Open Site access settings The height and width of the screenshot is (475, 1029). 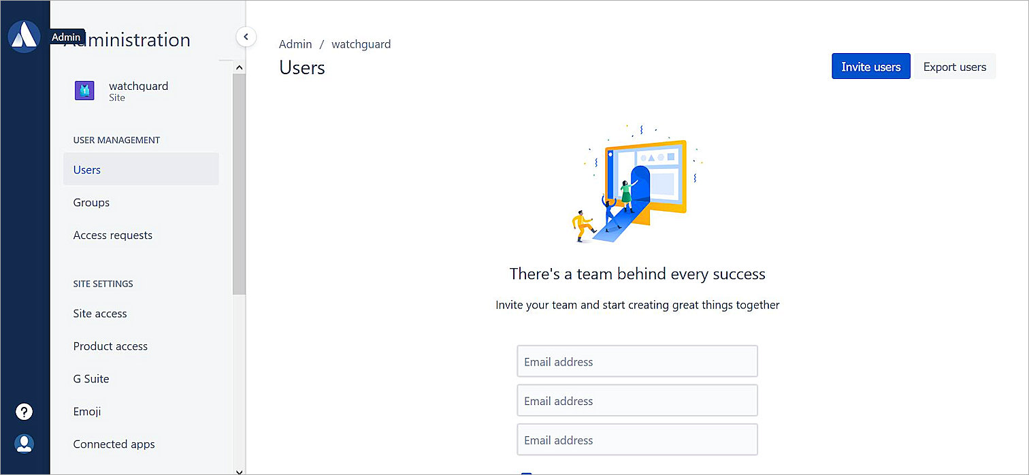(100, 313)
